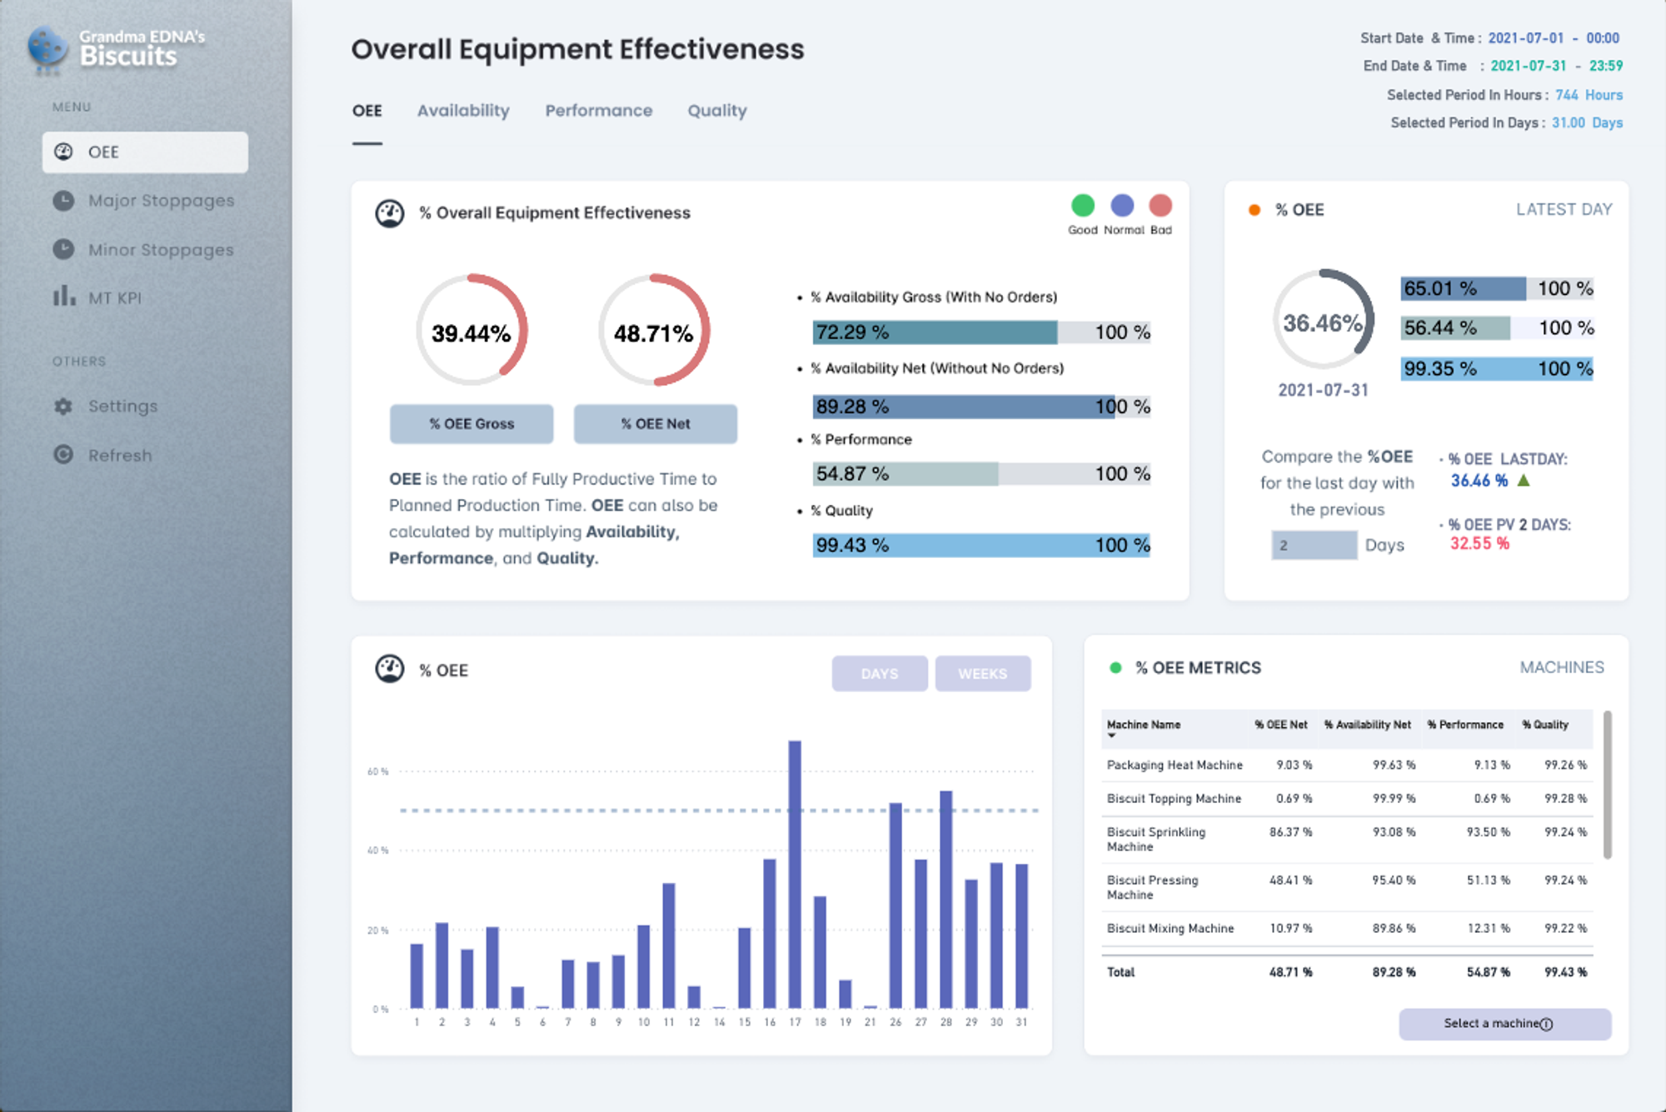Switch to the Quality tab
The width and height of the screenshot is (1666, 1112).
tap(716, 111)
